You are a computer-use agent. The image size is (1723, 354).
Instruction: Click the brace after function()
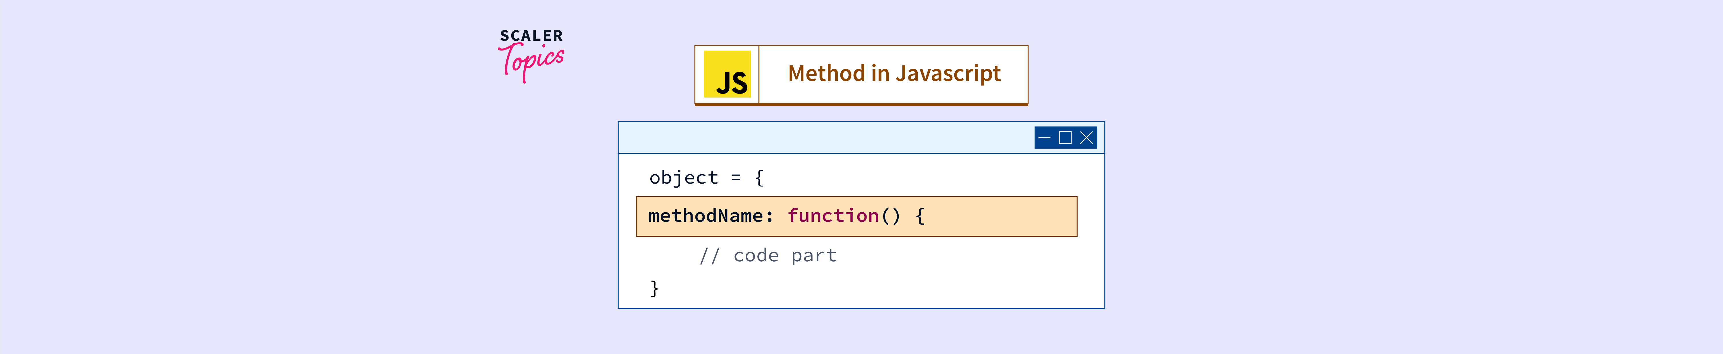(x=921, y=216)
